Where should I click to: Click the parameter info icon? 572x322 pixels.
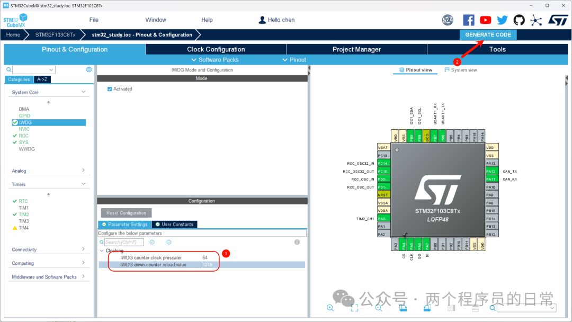click(297, 242)
